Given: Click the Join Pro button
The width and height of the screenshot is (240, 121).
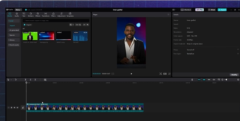Looking at the screenshot, I should point(199,10).
